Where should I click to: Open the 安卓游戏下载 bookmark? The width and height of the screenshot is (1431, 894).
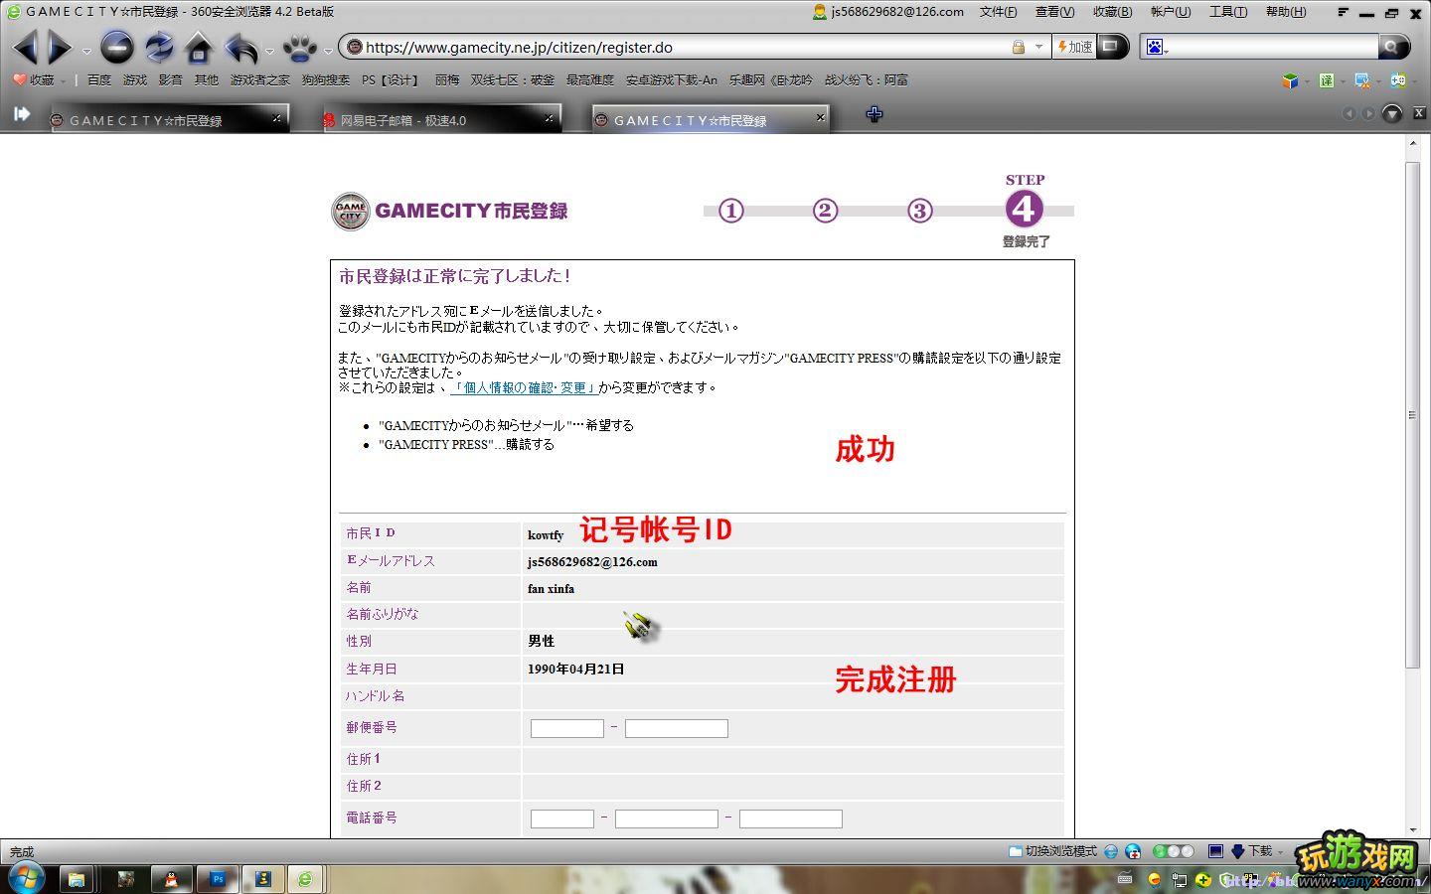click(671, 79)
